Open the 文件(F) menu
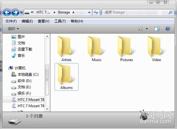The height and width of the screenshot is (129, 177). tap(11, 21)
